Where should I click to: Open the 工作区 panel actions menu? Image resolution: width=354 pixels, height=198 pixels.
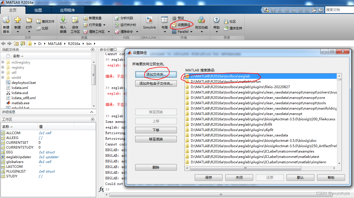93,119
